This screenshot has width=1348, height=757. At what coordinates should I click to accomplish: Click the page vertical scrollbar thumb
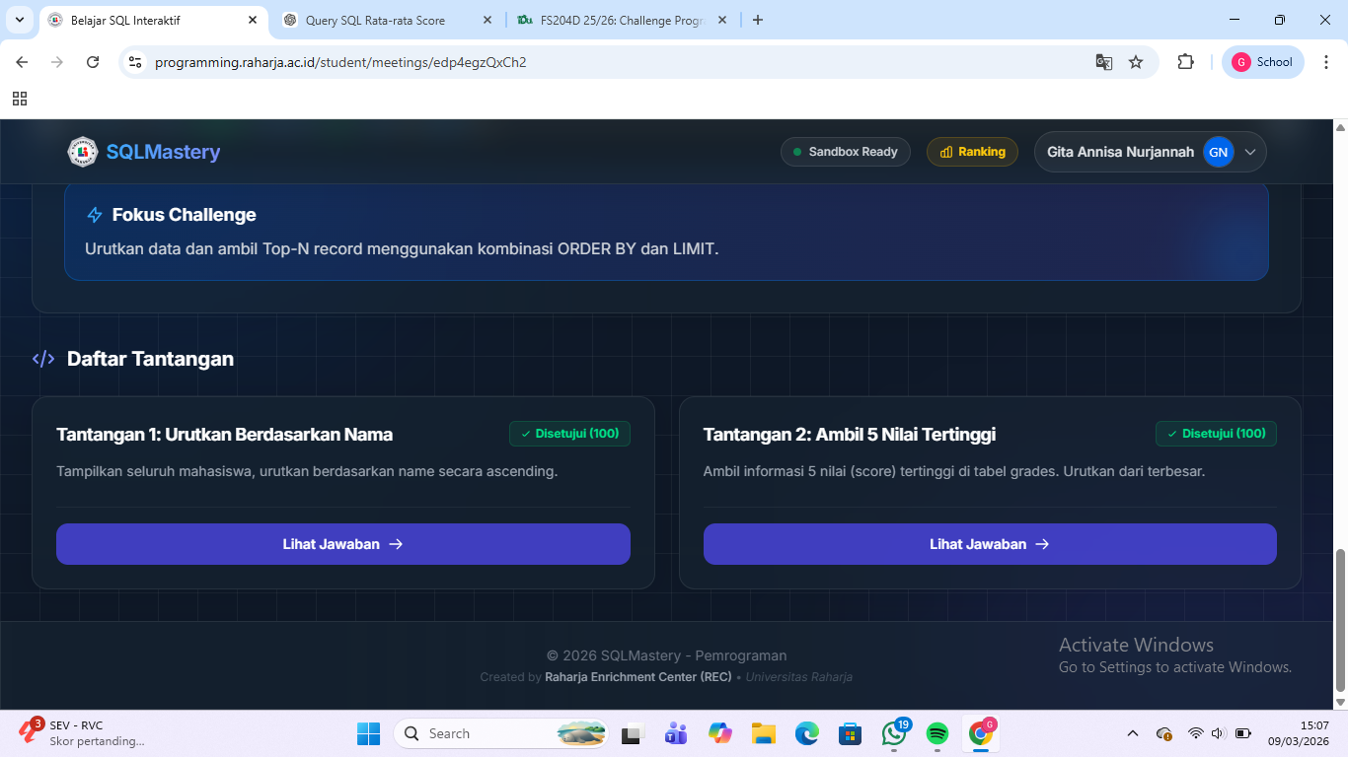point(1340,621)
